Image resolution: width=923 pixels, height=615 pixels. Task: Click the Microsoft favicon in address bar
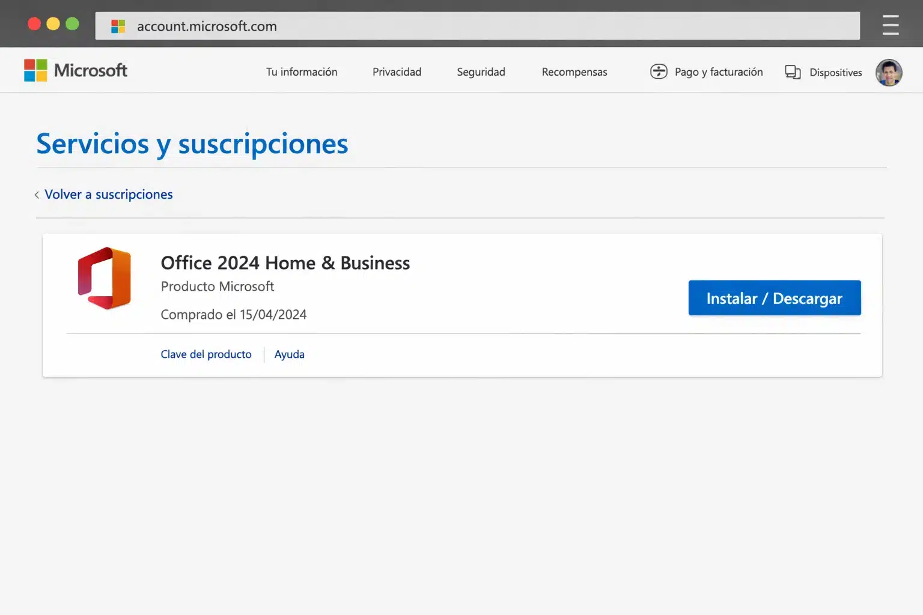[118, 26]
